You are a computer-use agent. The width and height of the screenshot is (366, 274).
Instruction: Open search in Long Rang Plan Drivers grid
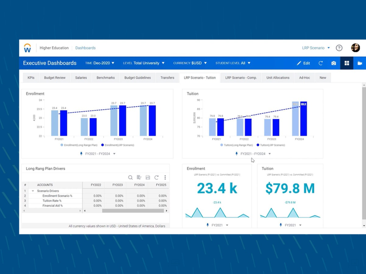pyautogui.click(x=131, y=177)
